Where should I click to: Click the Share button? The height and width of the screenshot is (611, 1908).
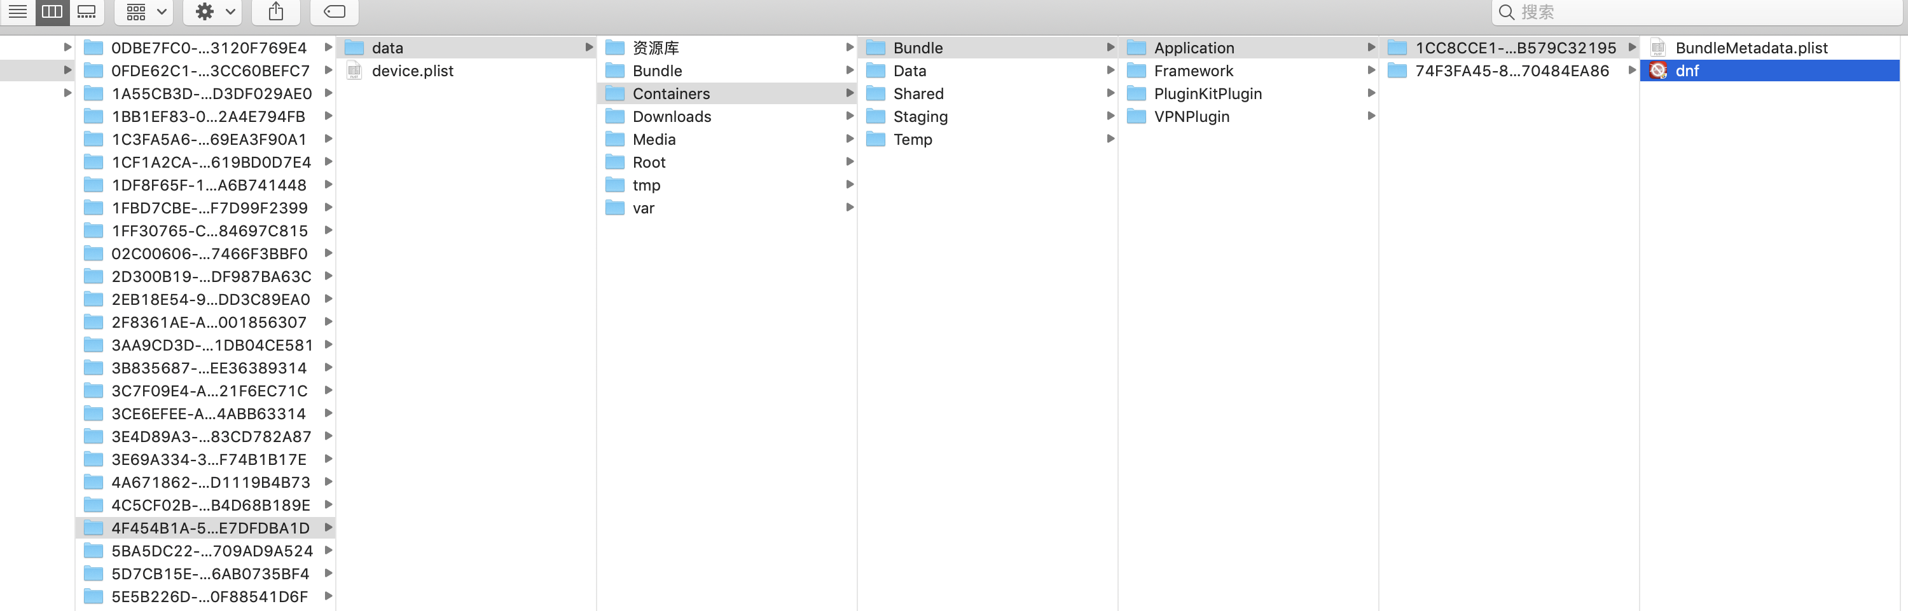point(275,12)
